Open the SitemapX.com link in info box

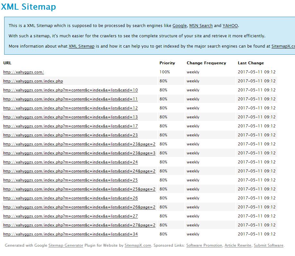click(x=283, y=46)
